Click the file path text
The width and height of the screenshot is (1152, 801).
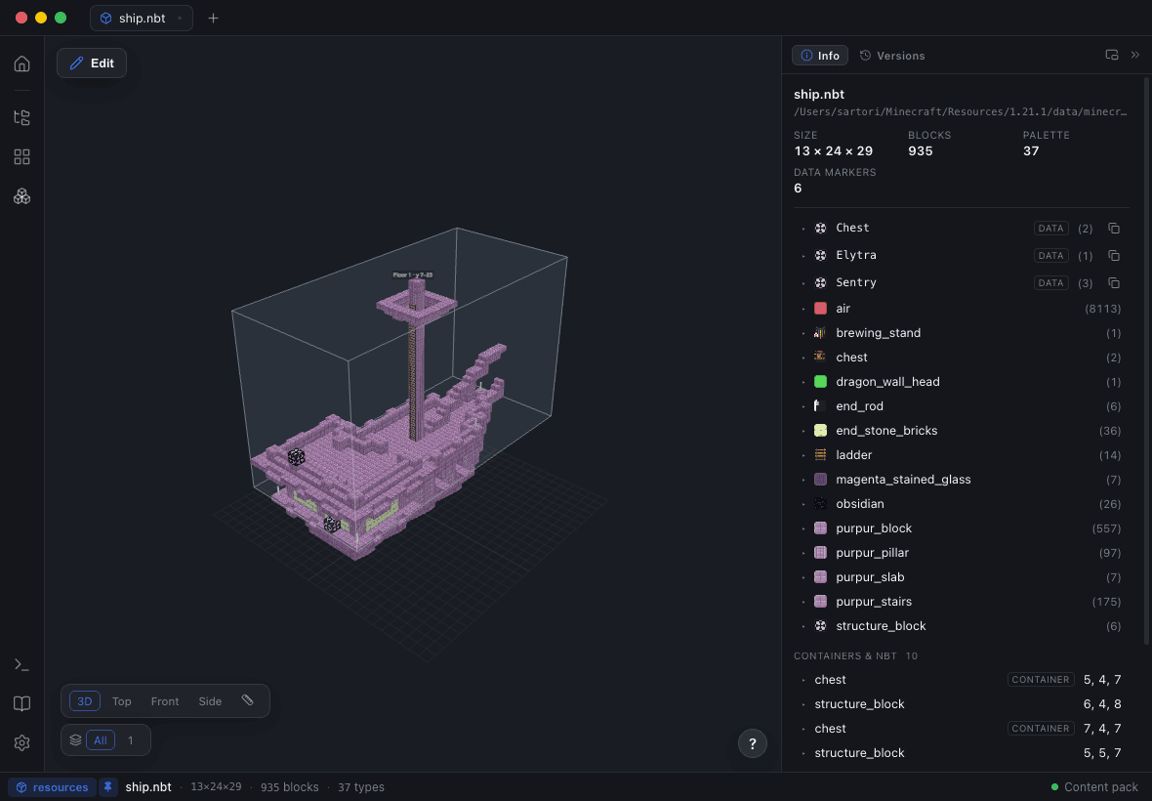[x=961, y=111]
